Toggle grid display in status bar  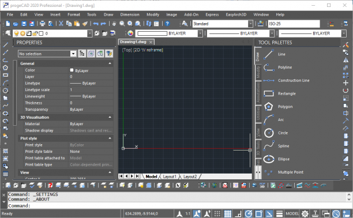tap(227, 213)
